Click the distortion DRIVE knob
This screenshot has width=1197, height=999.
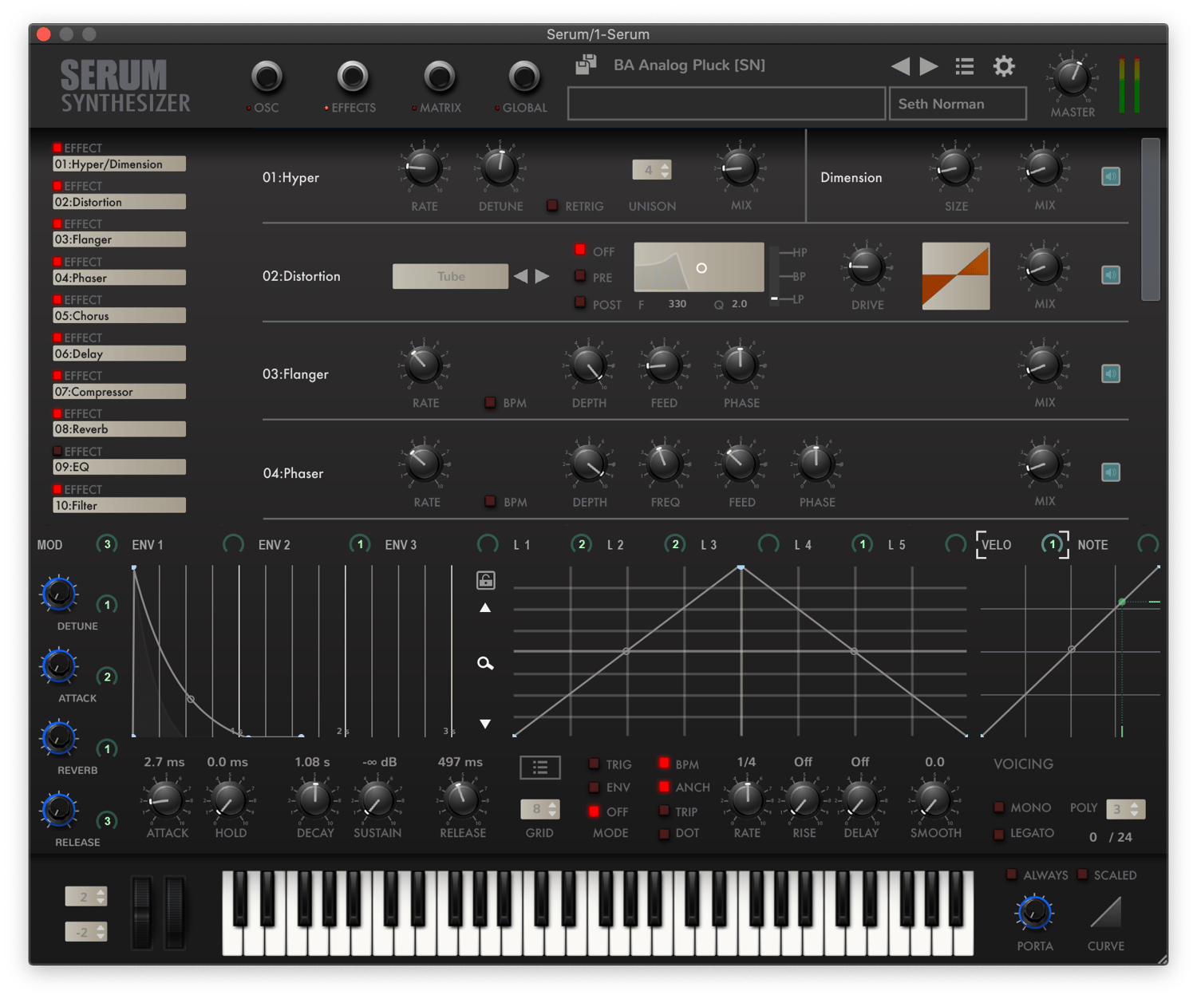point(867,268)
